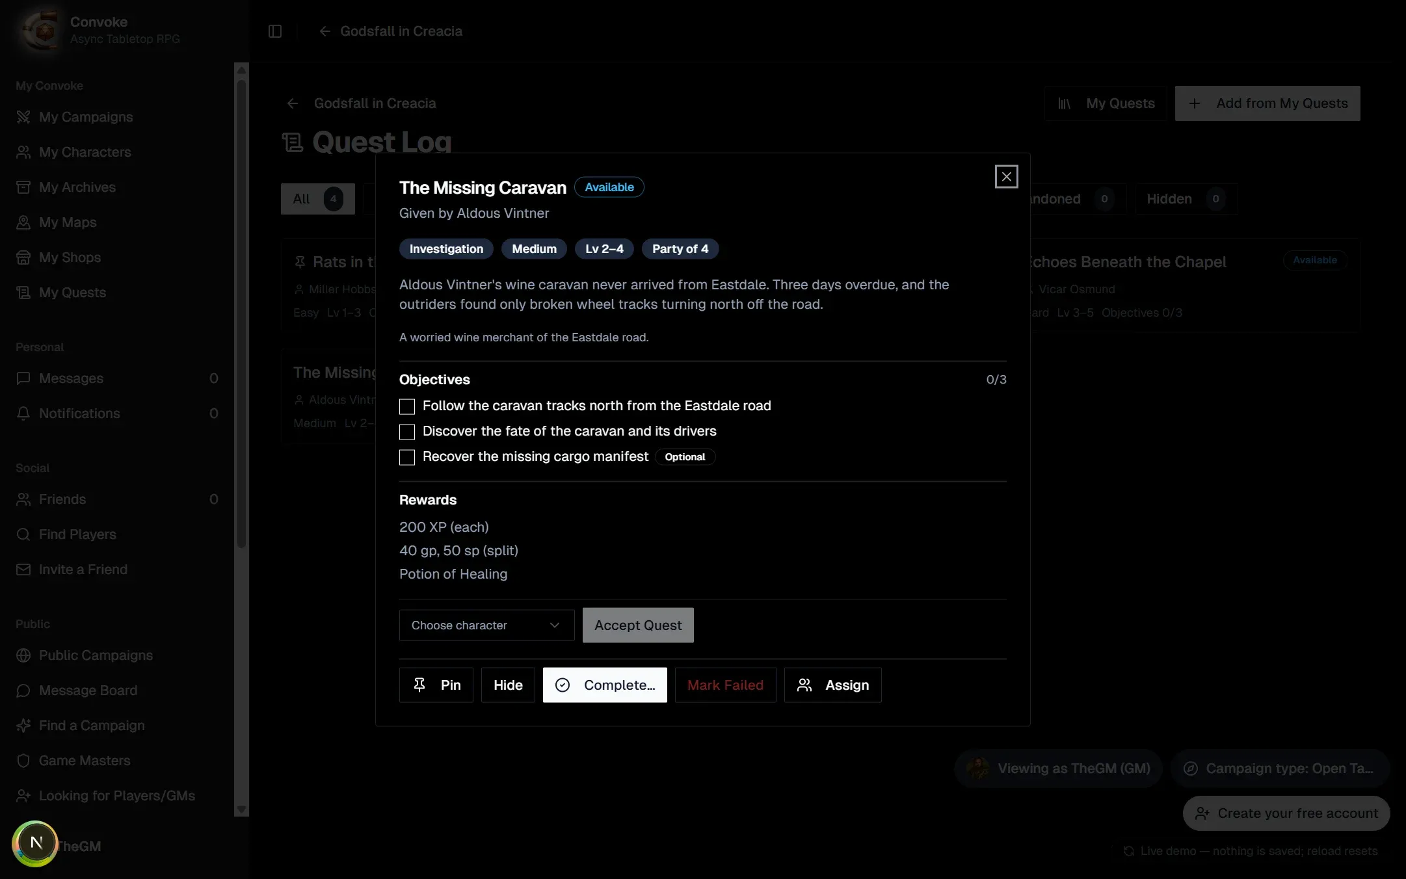Click the library icon in My Quests button

click(x=1065, y=103)
